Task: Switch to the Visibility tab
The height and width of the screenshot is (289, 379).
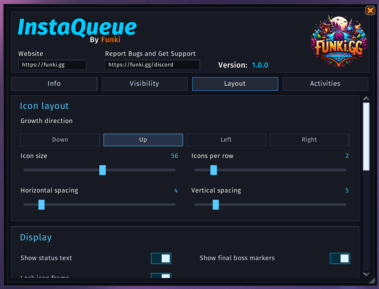Action: pyautogui.click(x=145, y=84)
